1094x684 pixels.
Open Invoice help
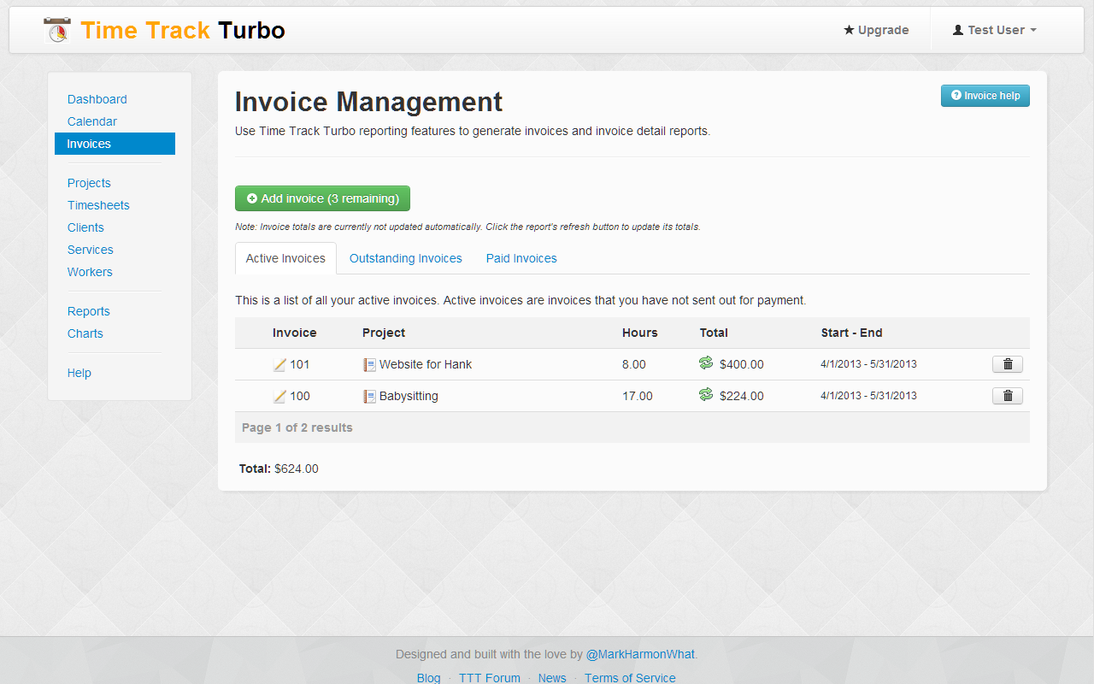pos(985,96)
